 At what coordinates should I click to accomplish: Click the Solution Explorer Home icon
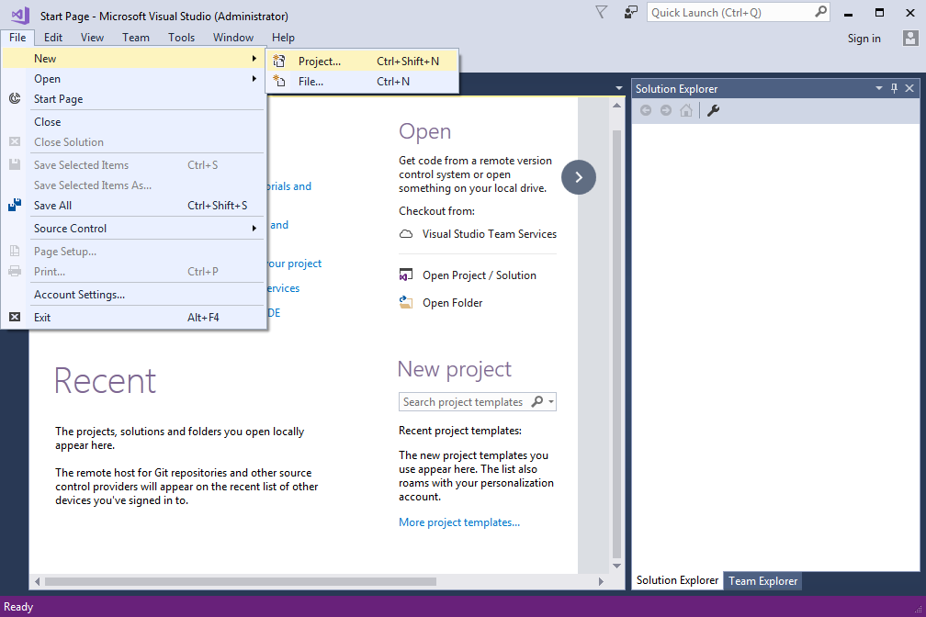[x=686, y=110]
